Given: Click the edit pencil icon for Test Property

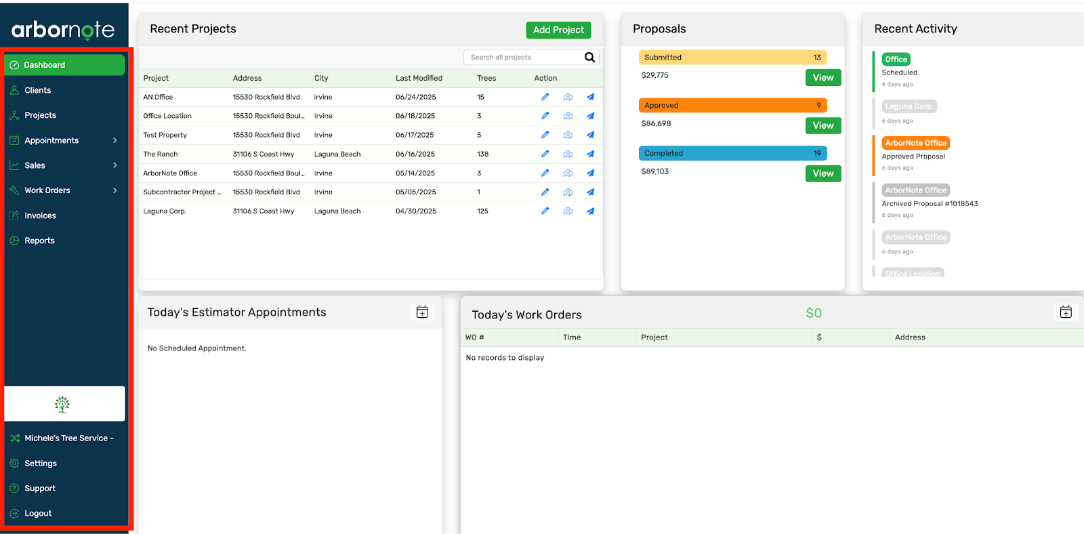Looking at the screenshot, I should click(545, 135).
